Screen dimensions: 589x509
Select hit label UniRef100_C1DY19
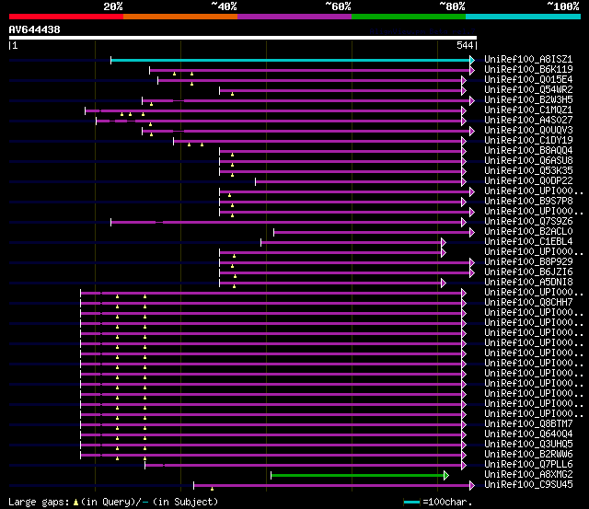pyautogui.click(x=528, y=141)
